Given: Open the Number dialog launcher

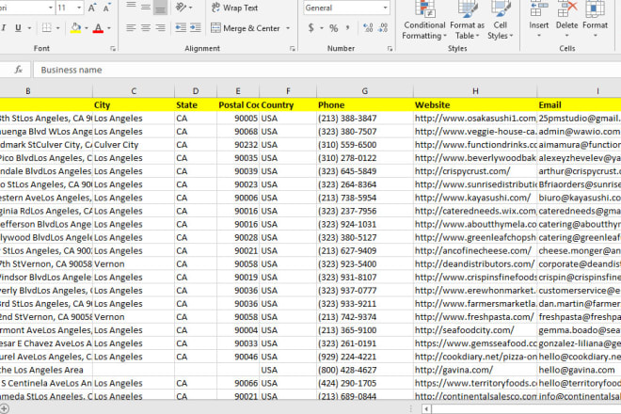Looking at the screenshot, I should click(390, 49).
